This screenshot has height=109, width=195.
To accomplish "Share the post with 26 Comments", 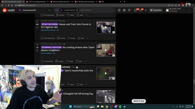I will (x=70, y=15).
